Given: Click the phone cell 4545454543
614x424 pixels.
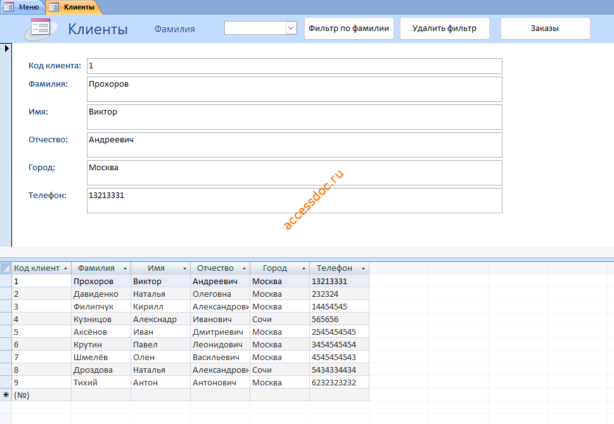Looking at the screenshot, I should [x=339, y=357].
